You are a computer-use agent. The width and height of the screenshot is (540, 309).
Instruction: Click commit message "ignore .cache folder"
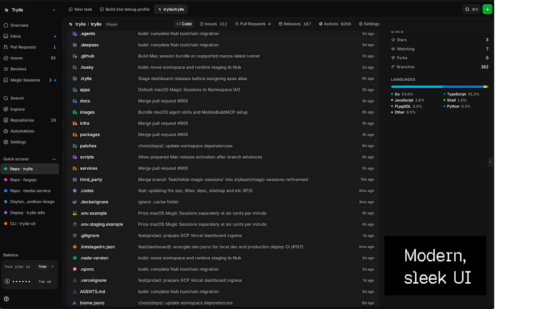coord(158,202)
